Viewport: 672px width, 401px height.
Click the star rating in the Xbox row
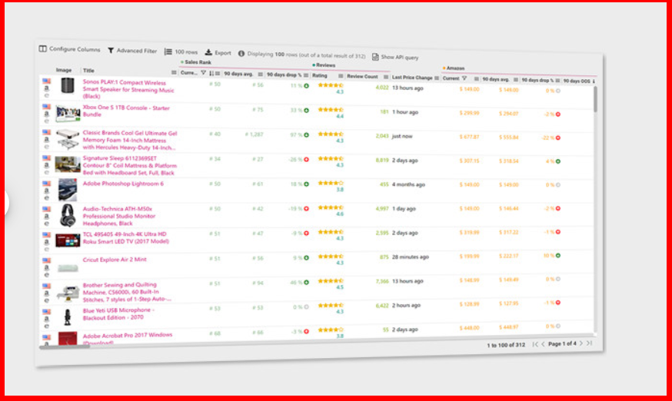(331, 110)
